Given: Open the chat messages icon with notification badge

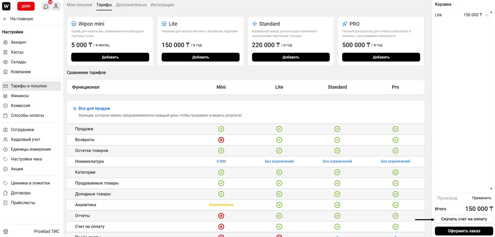Looking at the screenshot, I should 46,6.
